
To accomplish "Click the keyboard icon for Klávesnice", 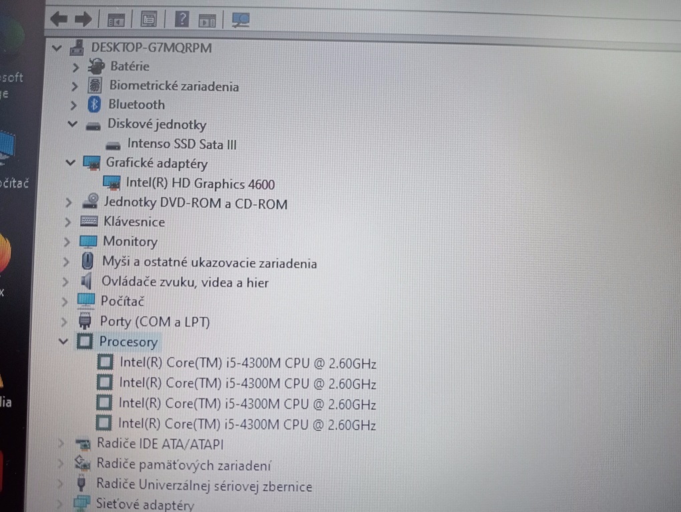I will (x=89, y=221).
